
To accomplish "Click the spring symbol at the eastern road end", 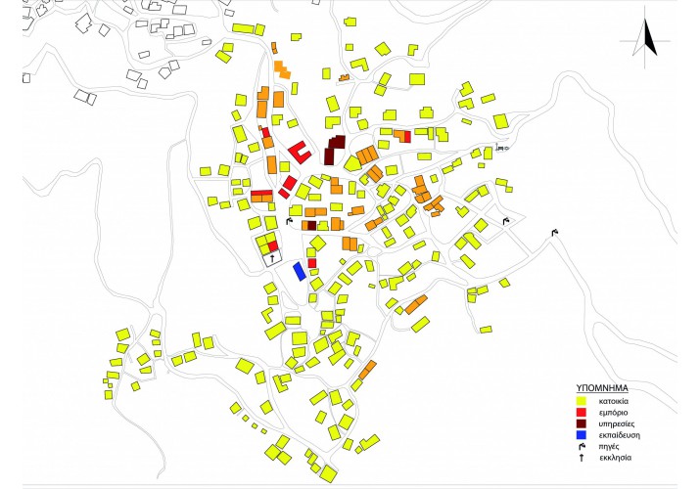I will point(555,232).
